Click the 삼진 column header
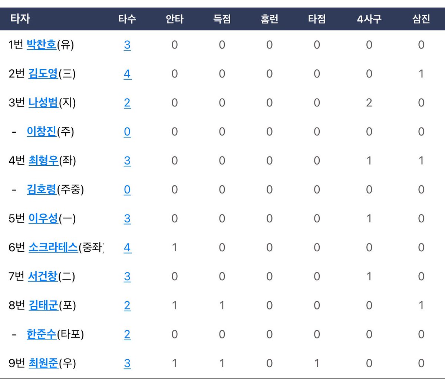Viewport: 445px width, 384px height. click(x=421, y=19)
